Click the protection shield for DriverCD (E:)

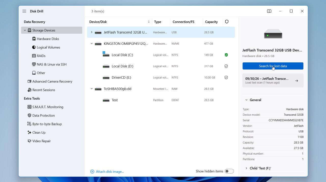pos(226,77)
